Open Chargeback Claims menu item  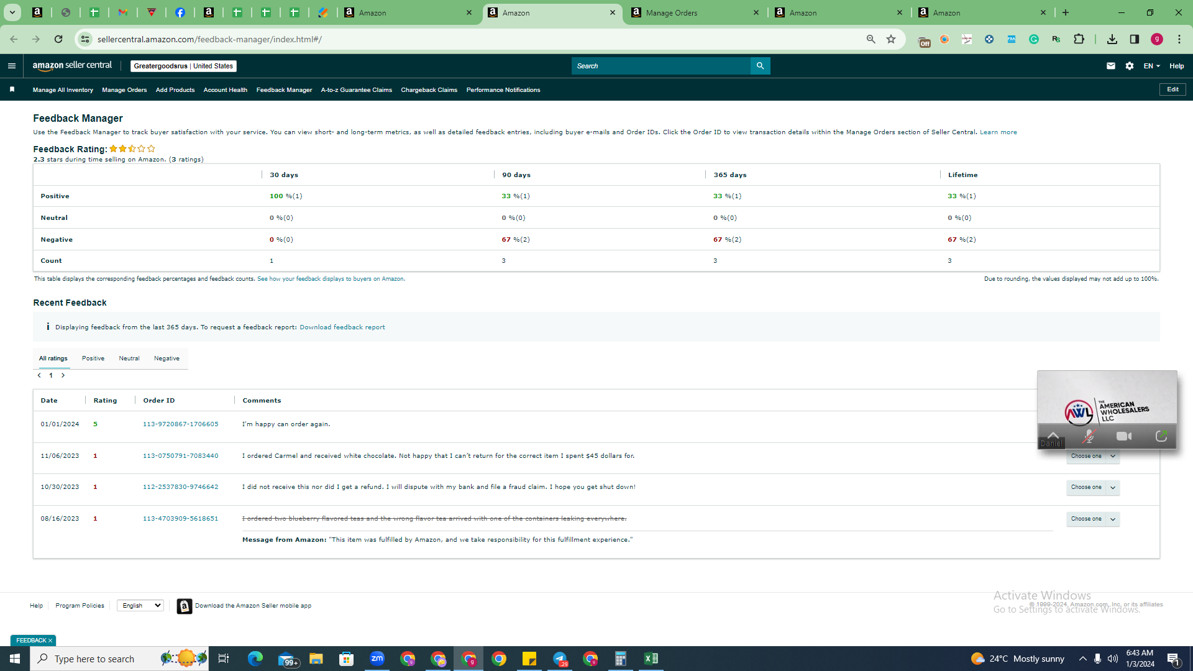[429, 90]
